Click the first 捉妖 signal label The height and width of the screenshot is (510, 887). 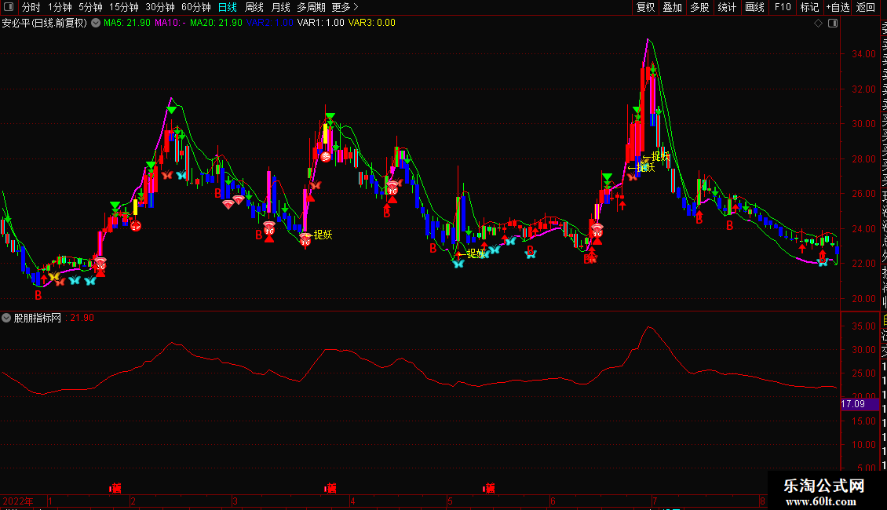[323, 235]
